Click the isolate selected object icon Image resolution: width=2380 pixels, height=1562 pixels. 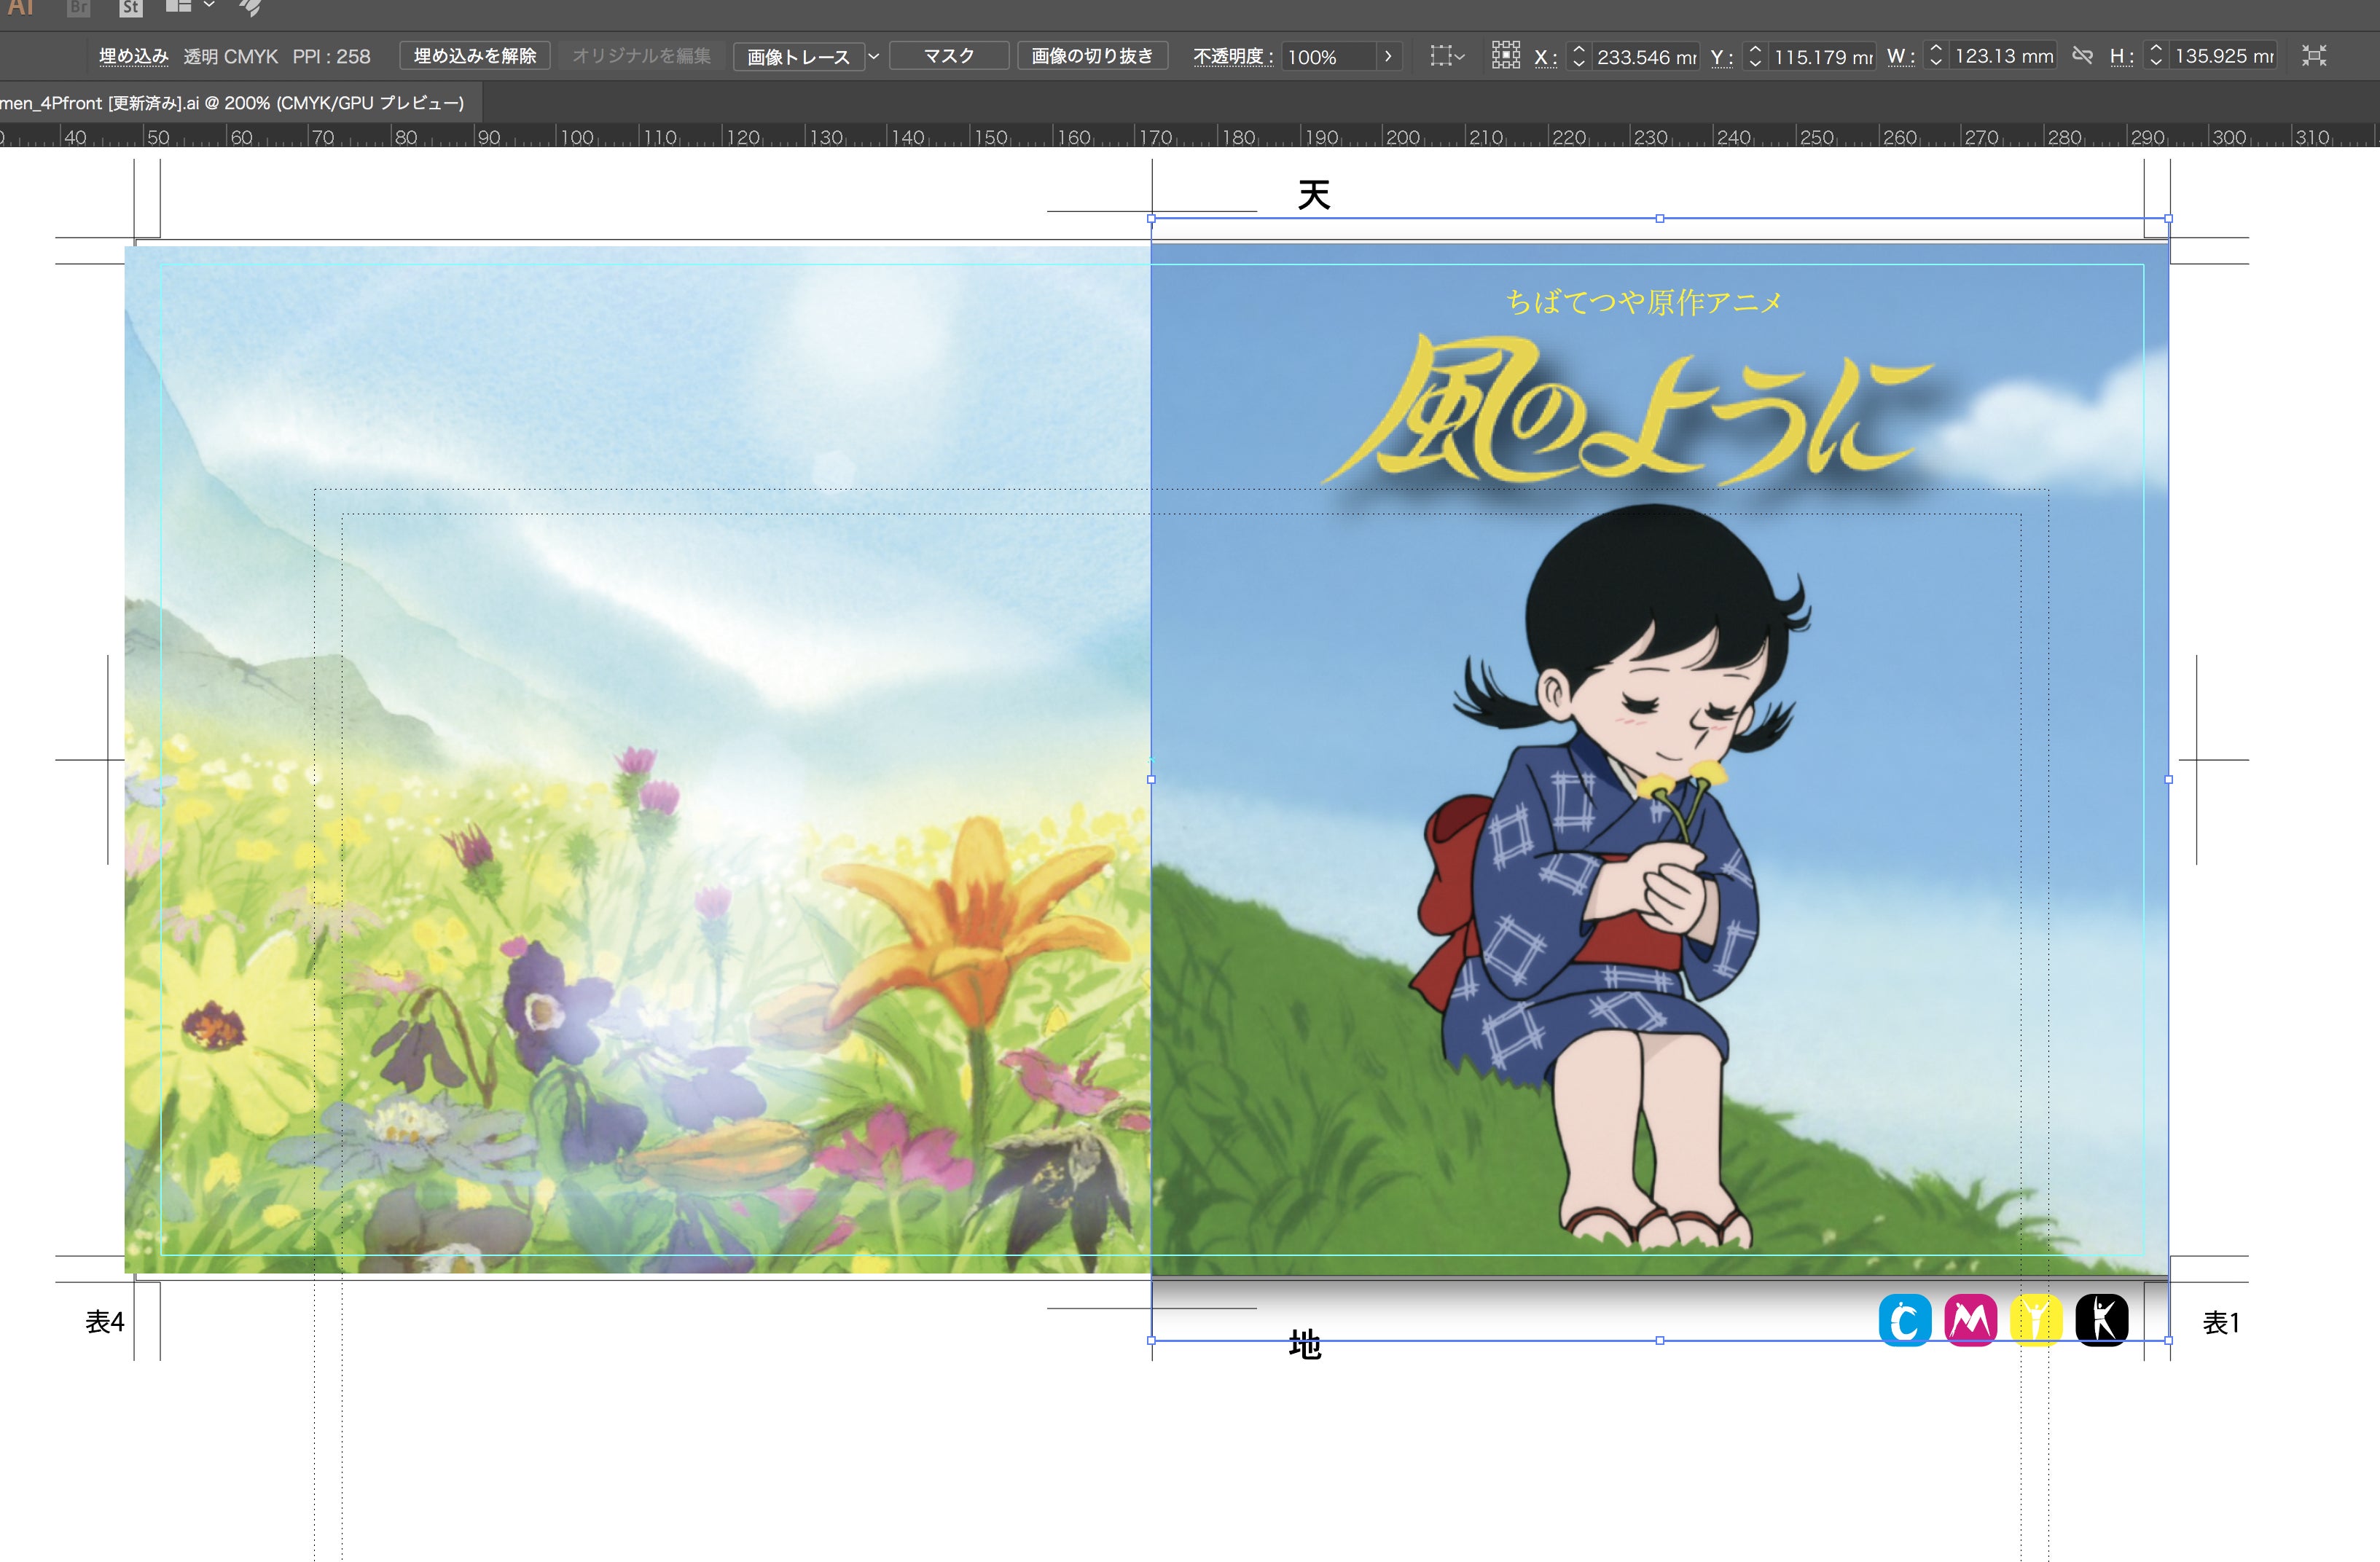pos(2313,56)
